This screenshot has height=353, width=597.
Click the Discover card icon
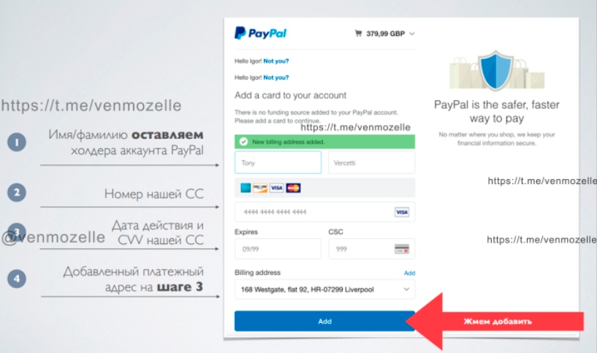260,188
